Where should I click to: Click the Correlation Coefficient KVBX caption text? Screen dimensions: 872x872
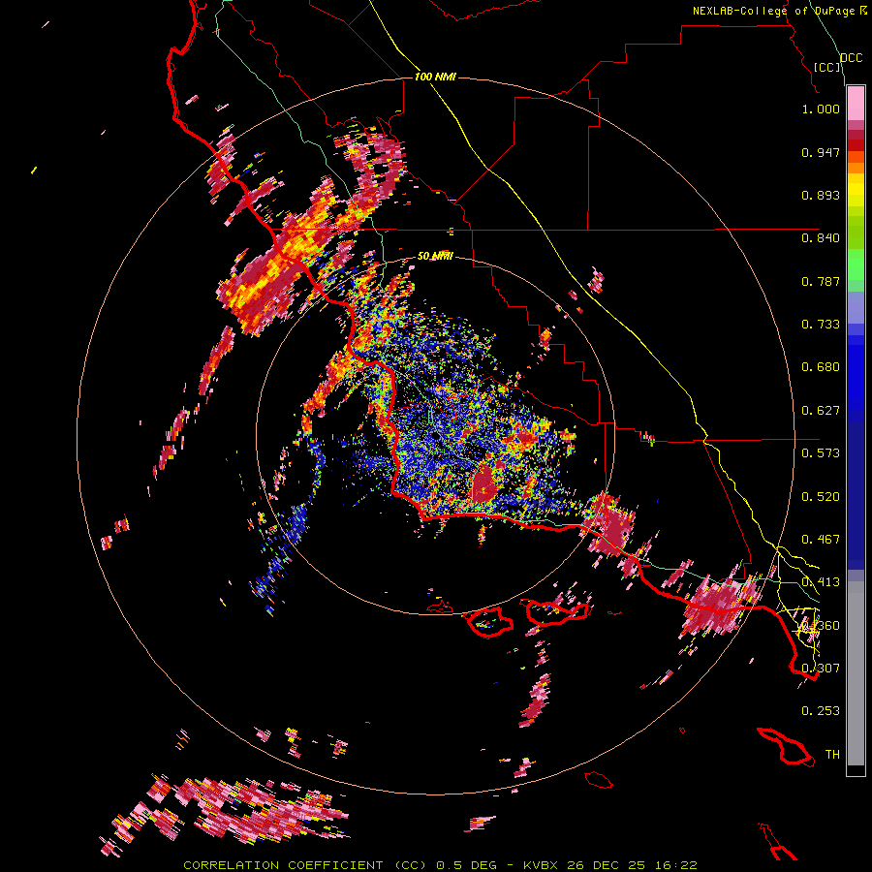coord(440,865)
